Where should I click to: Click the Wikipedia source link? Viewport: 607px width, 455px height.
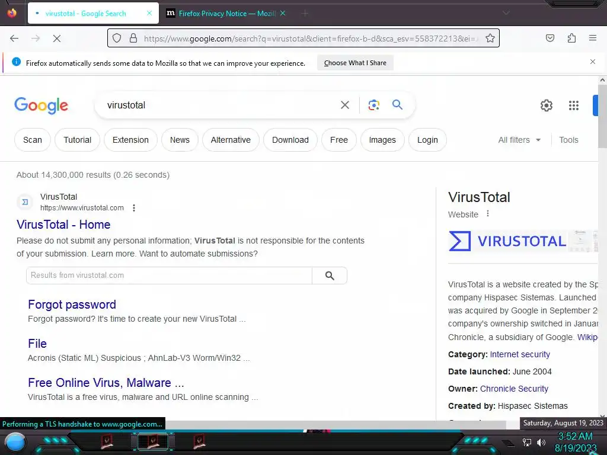pyautogui.click(x=587, y=337)
